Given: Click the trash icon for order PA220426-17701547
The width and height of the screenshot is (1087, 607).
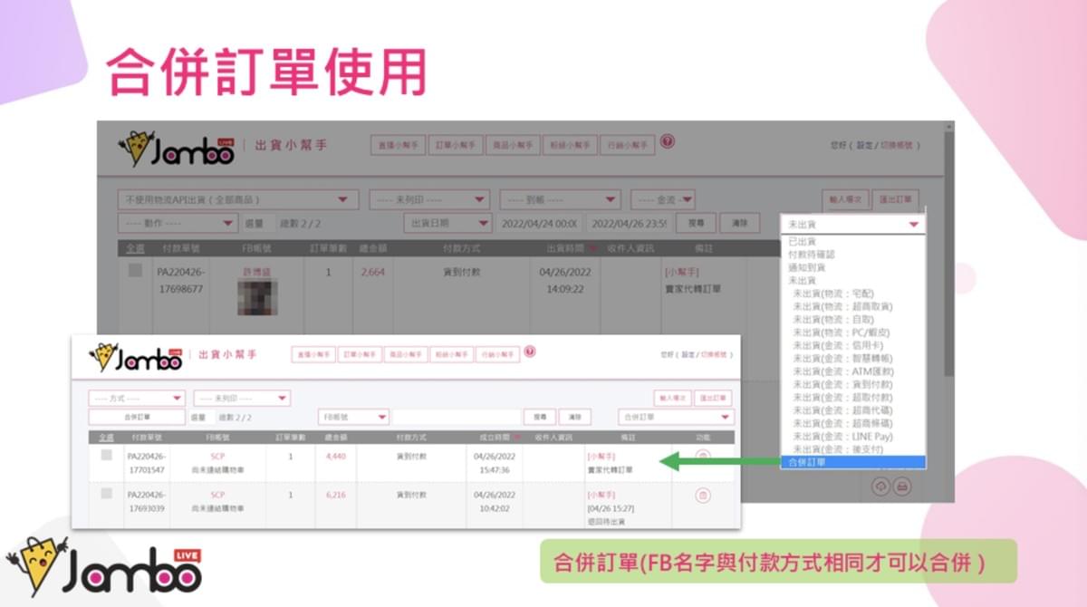Looking at the screenshot, I should (x=703, y=458).
